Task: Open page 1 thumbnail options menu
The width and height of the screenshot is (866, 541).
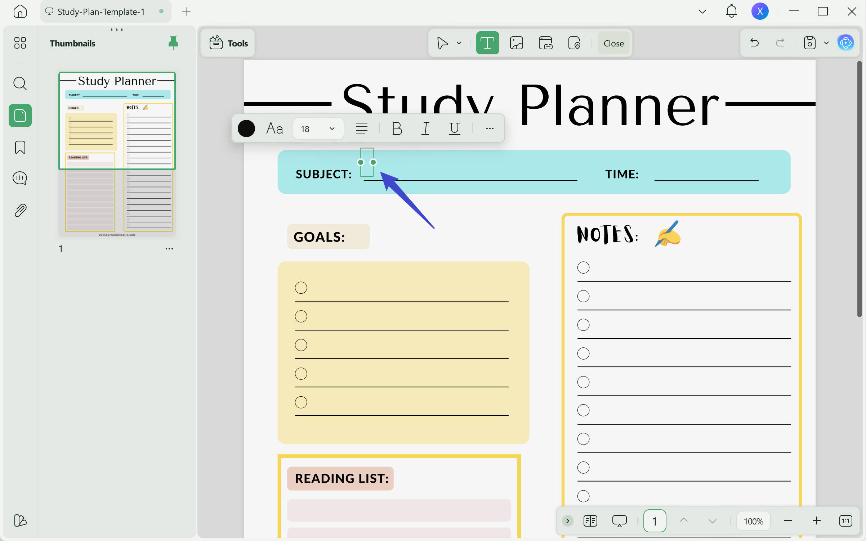Action: pyautogui.click(x=169, y=249)
